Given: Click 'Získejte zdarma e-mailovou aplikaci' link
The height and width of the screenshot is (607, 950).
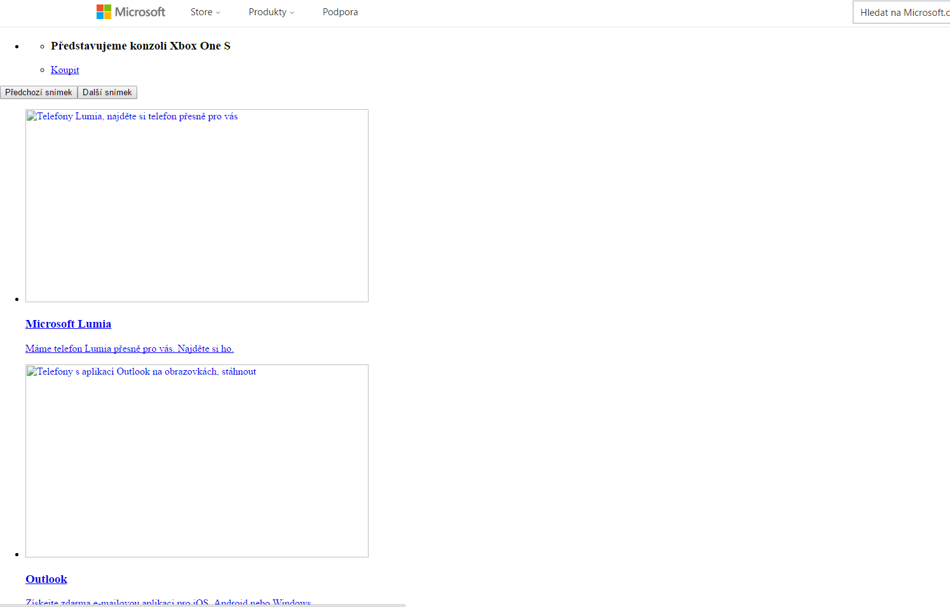Looking at the screenshot, I should (x=168, y=602).
